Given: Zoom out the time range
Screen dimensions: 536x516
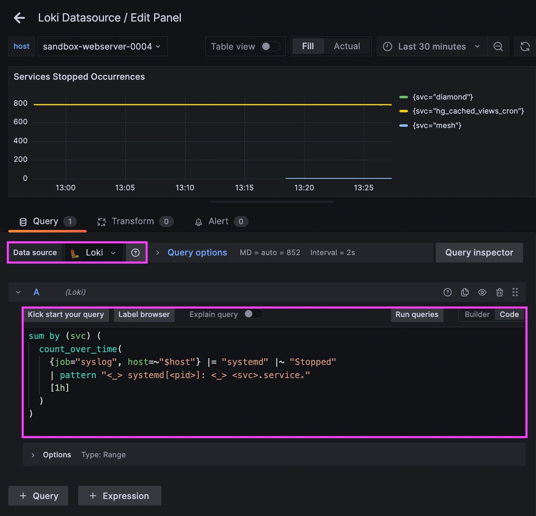Looking at the screenshot, I should [x=498, y=46].
